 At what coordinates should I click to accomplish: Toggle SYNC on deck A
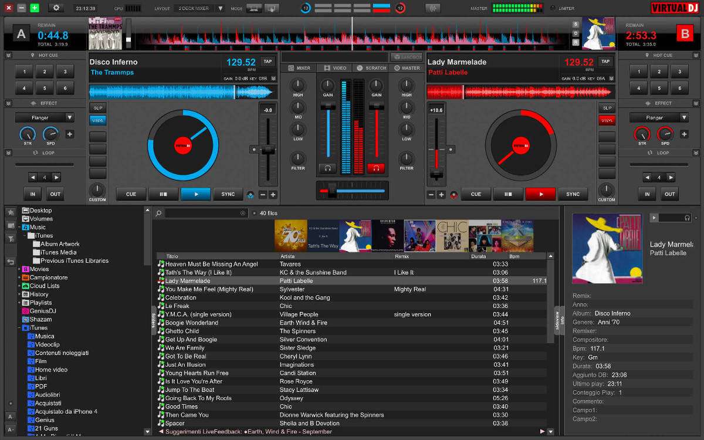(x=228, y=194)
